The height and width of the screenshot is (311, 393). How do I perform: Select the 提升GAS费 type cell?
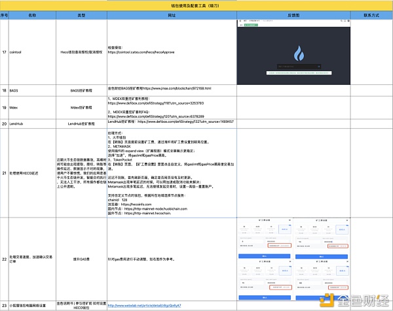tap(81, 259)
